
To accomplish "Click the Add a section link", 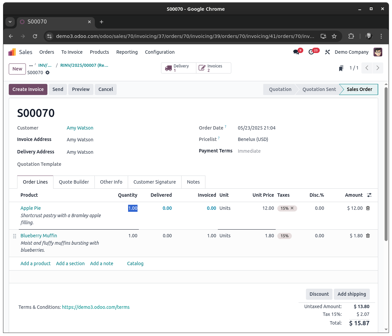I will coord(70,263).
